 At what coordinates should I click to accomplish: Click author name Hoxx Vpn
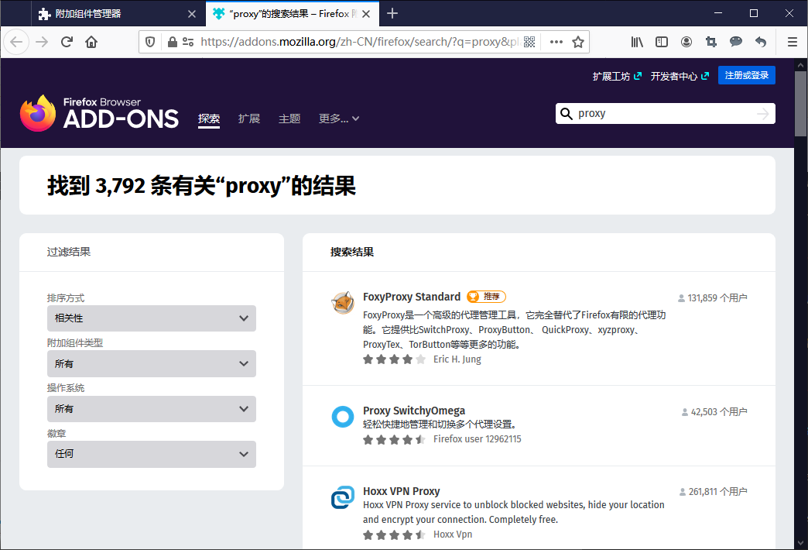point(453,535)
